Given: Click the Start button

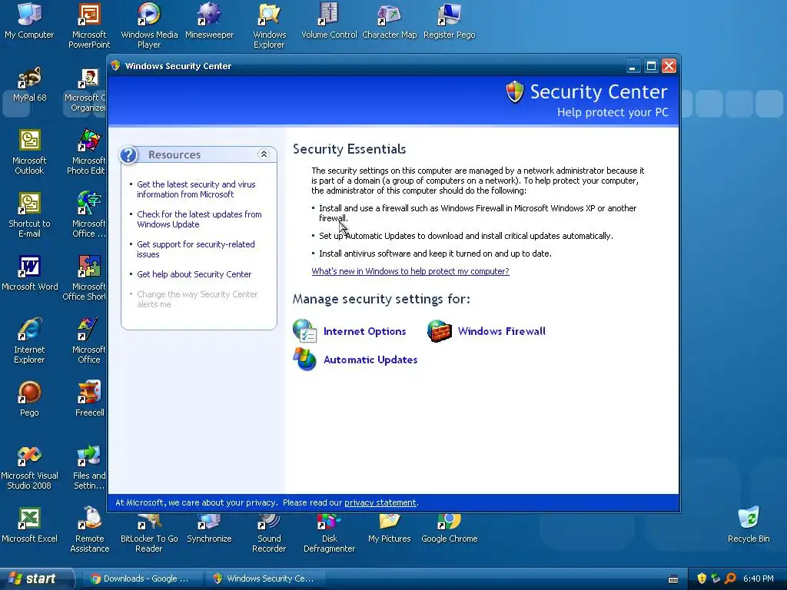Looking at the screenshot, I should pos(36,578).
